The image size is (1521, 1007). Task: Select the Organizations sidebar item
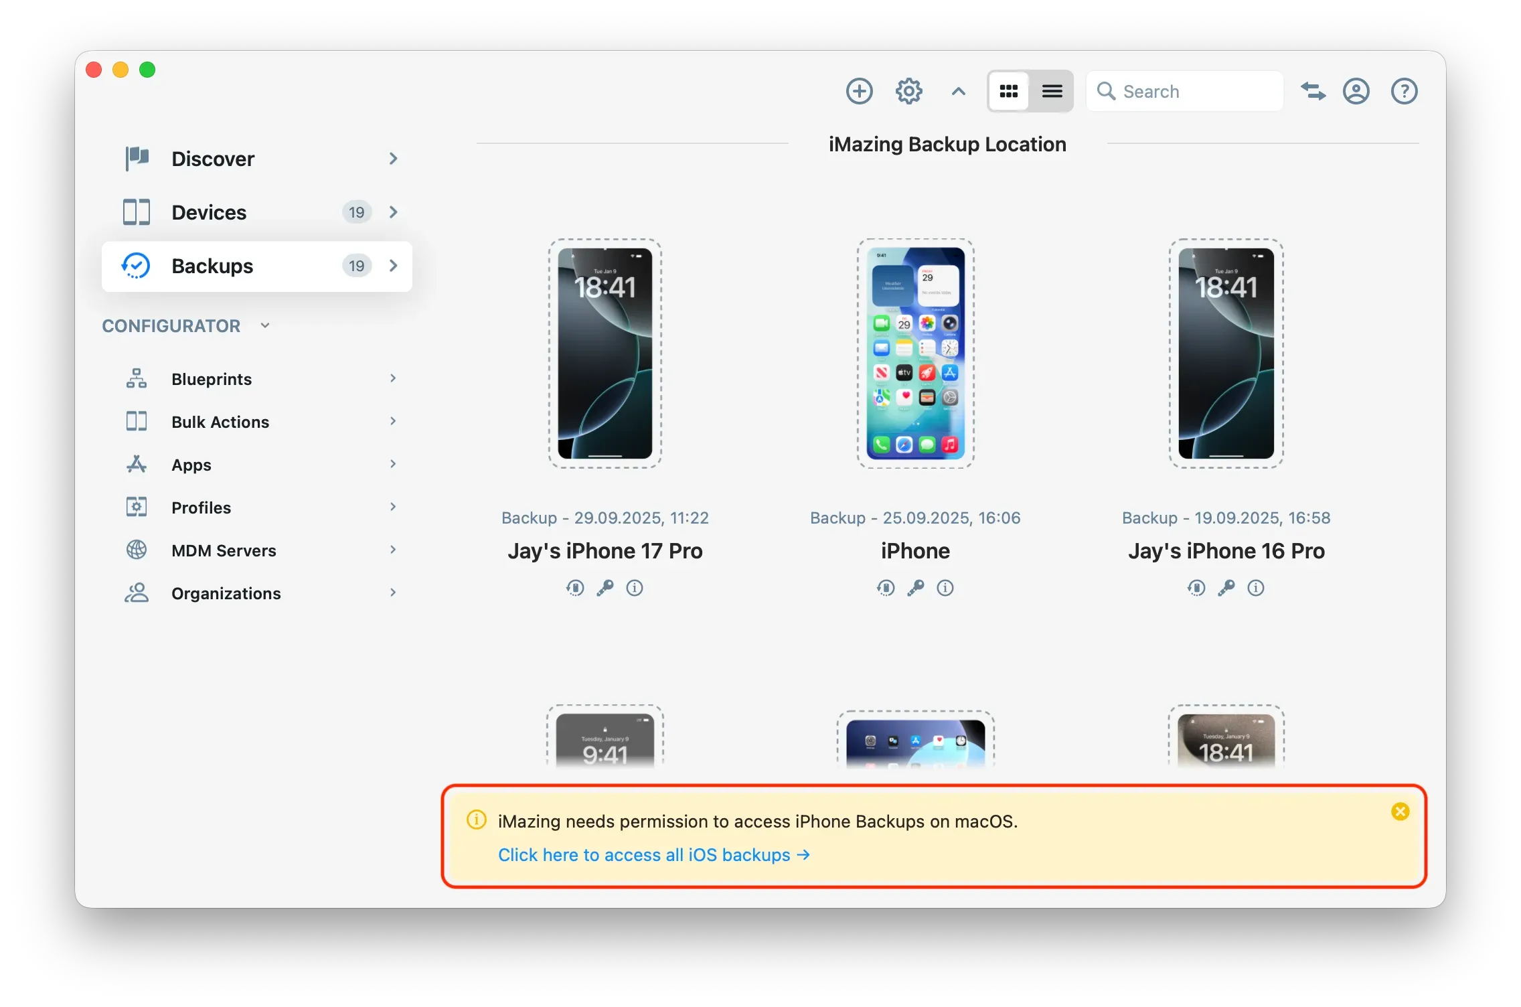(x=226, y=593)
